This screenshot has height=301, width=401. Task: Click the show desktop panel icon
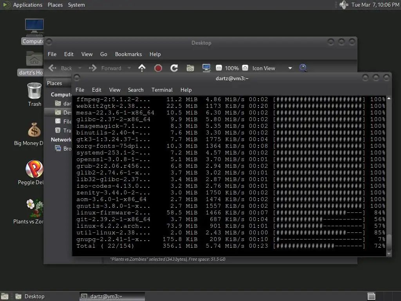[x=5, y=296]
